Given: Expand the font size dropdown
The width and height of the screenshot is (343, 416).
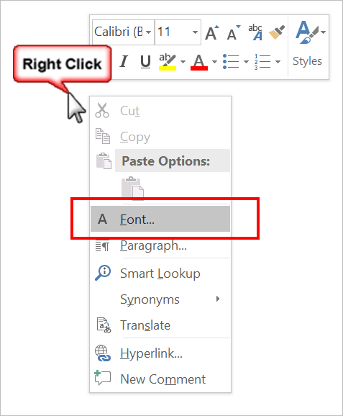Looking at the screenshot, I should pyautogui.click(x=195, y=32).
